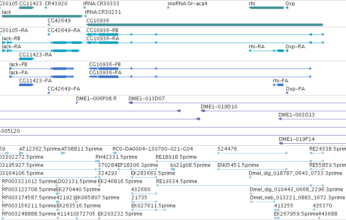Screen dimensions: 346x220
Task: Click the AT12362.5prime EST label
Action: pos(40,149)
